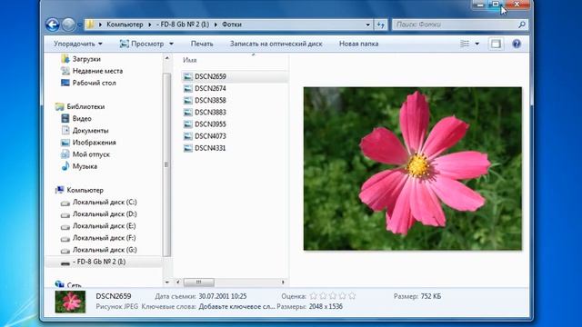The height and width of the screenshot is (327, 582).
Task: Click the Forward navigation arrow
Action: click(68, 25)
